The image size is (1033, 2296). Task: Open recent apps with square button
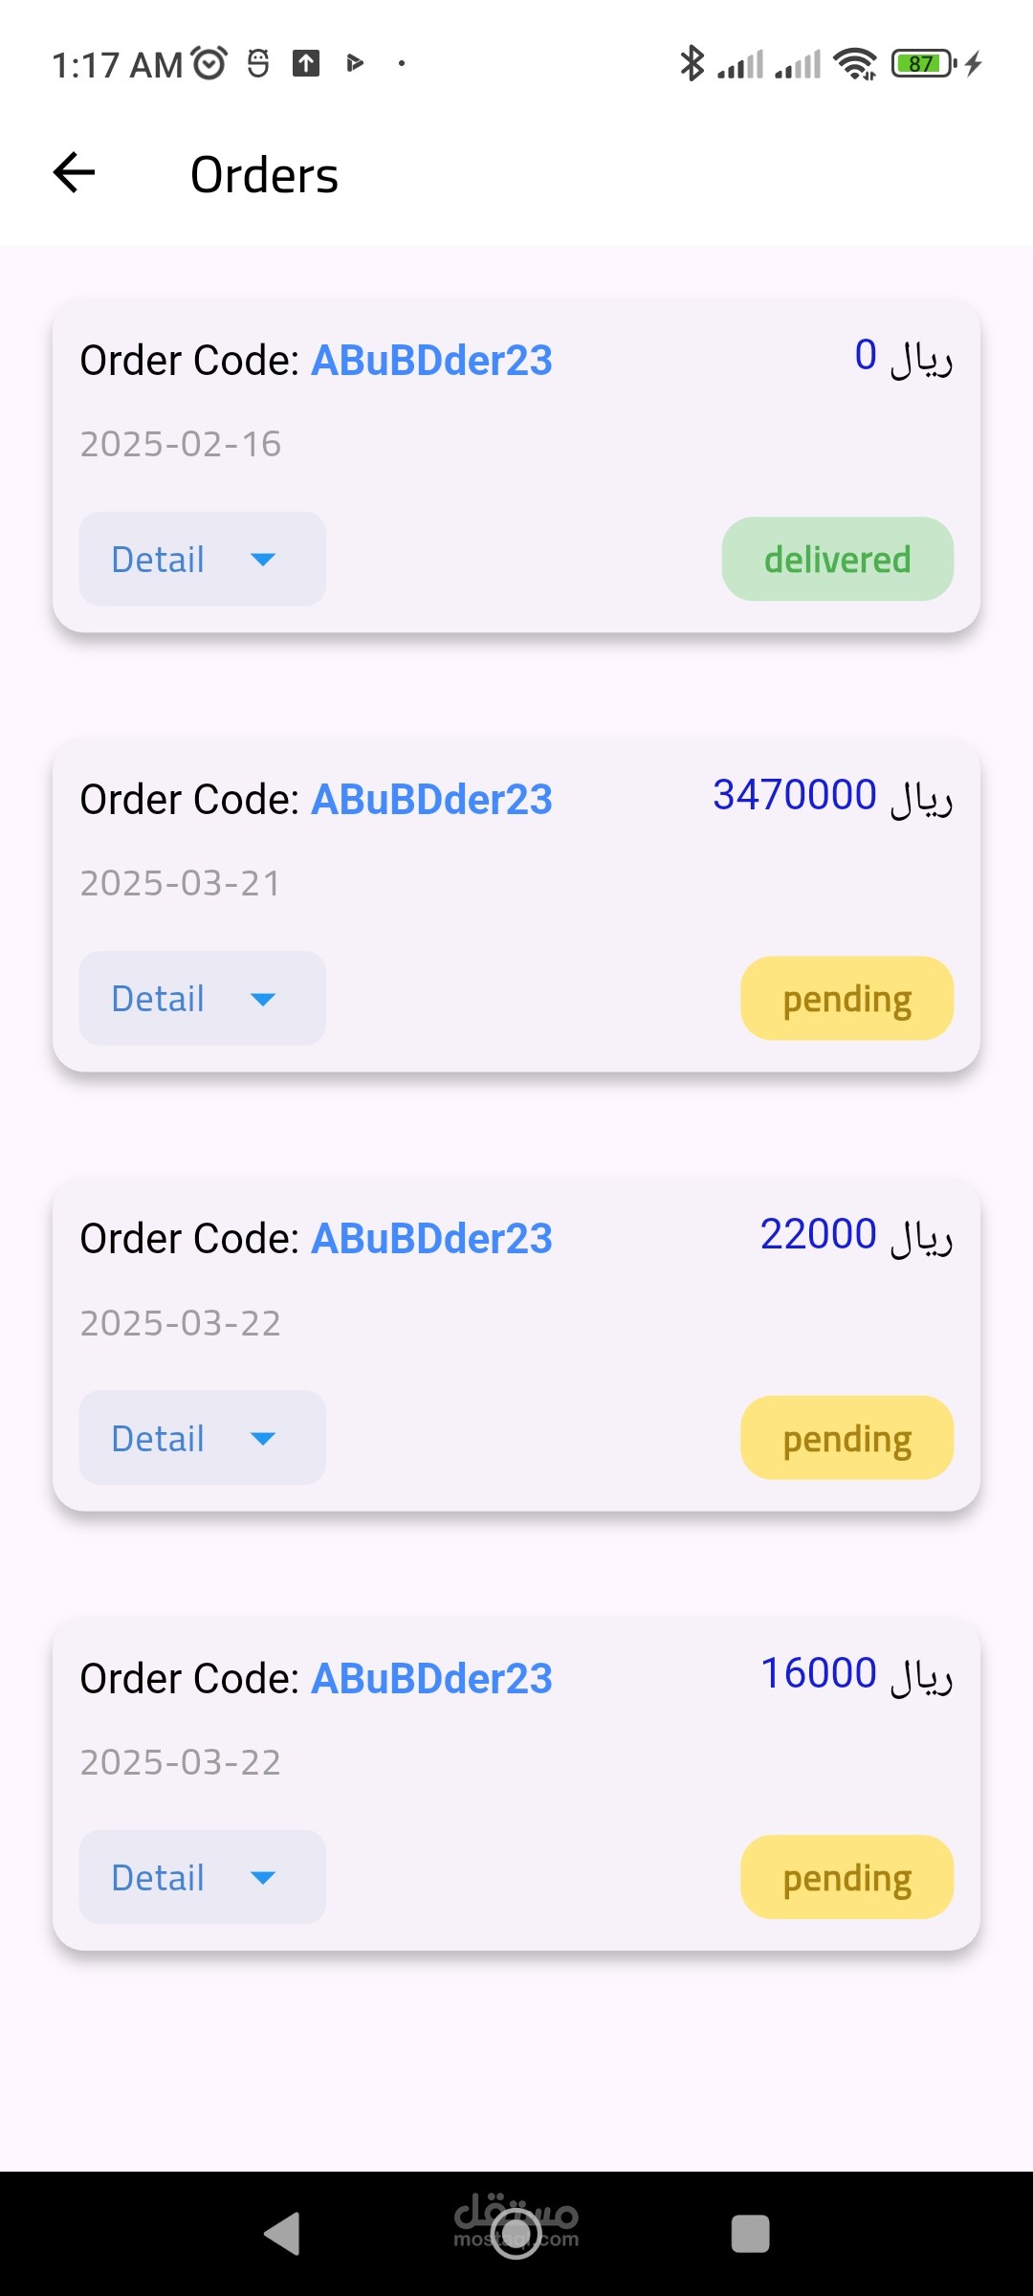click(750, 2235)
